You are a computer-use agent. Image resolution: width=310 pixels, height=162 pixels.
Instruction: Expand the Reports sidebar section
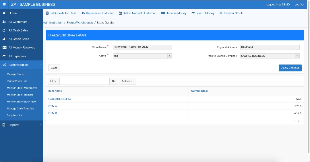point(40,125)
